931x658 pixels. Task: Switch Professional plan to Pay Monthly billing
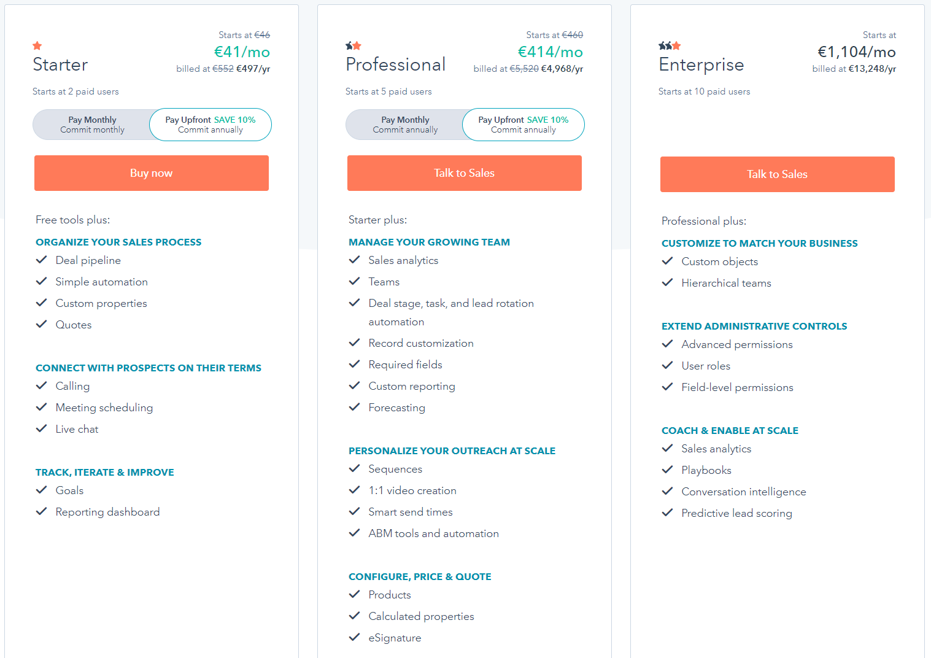pyautogui.click(x=405, y=125)
